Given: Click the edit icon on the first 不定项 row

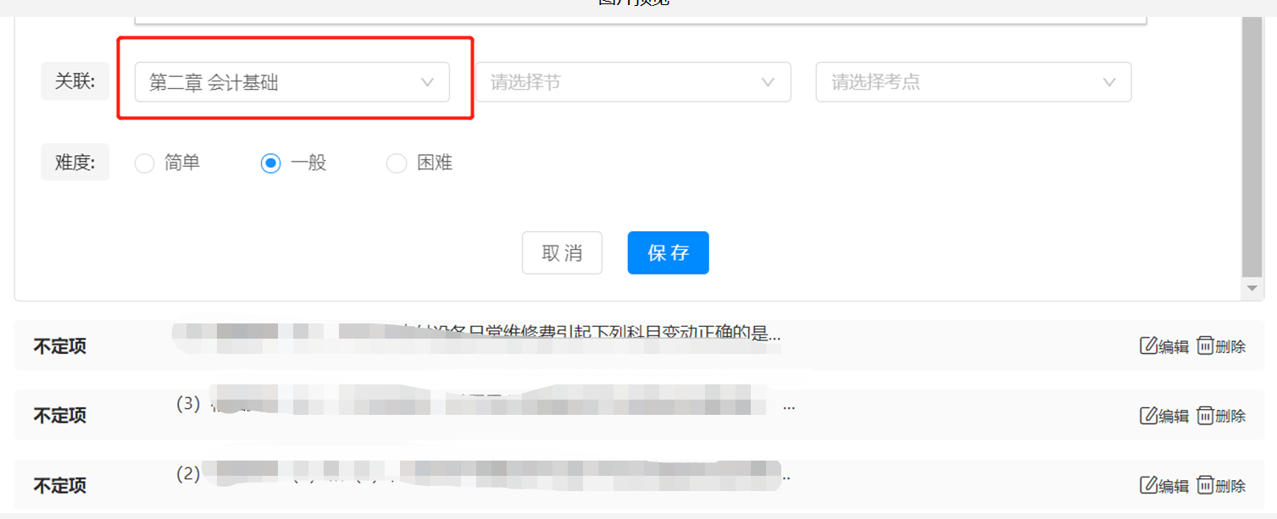Looking at the screenshot, I should coord(1149,345).
